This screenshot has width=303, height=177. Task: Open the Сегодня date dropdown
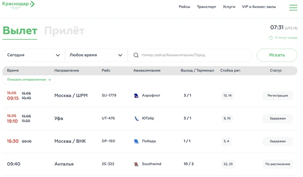click(x=34, y=55)
